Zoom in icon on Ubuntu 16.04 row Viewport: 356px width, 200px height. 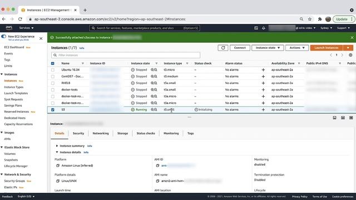coord(152,70)
